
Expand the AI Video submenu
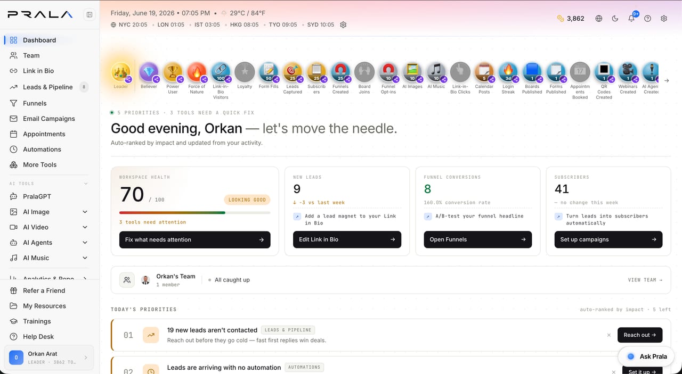[x=85, y=227]
